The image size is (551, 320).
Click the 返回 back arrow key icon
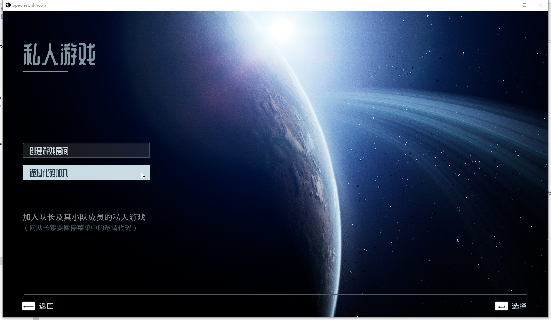click(x=29, y=306)
